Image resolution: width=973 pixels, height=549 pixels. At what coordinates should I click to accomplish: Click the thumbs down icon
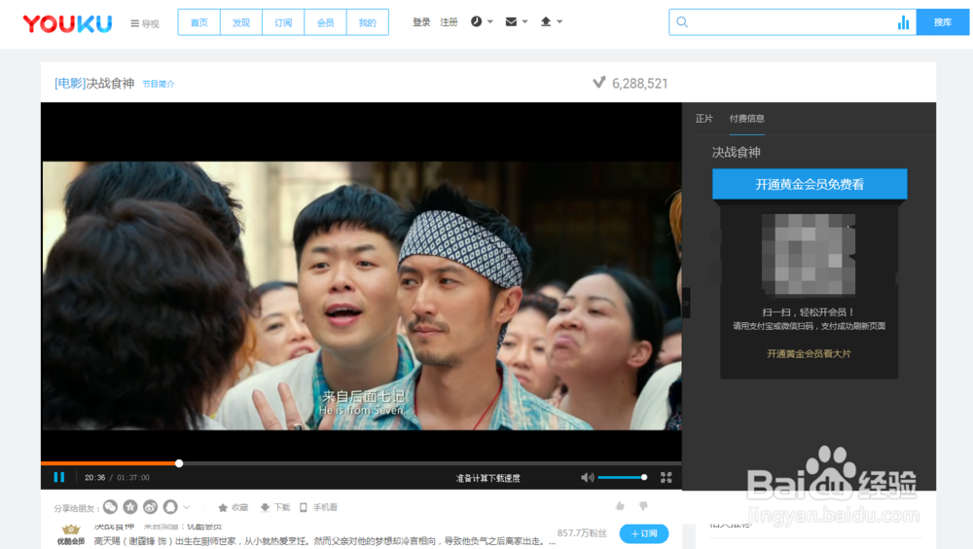tap(643, 506)
